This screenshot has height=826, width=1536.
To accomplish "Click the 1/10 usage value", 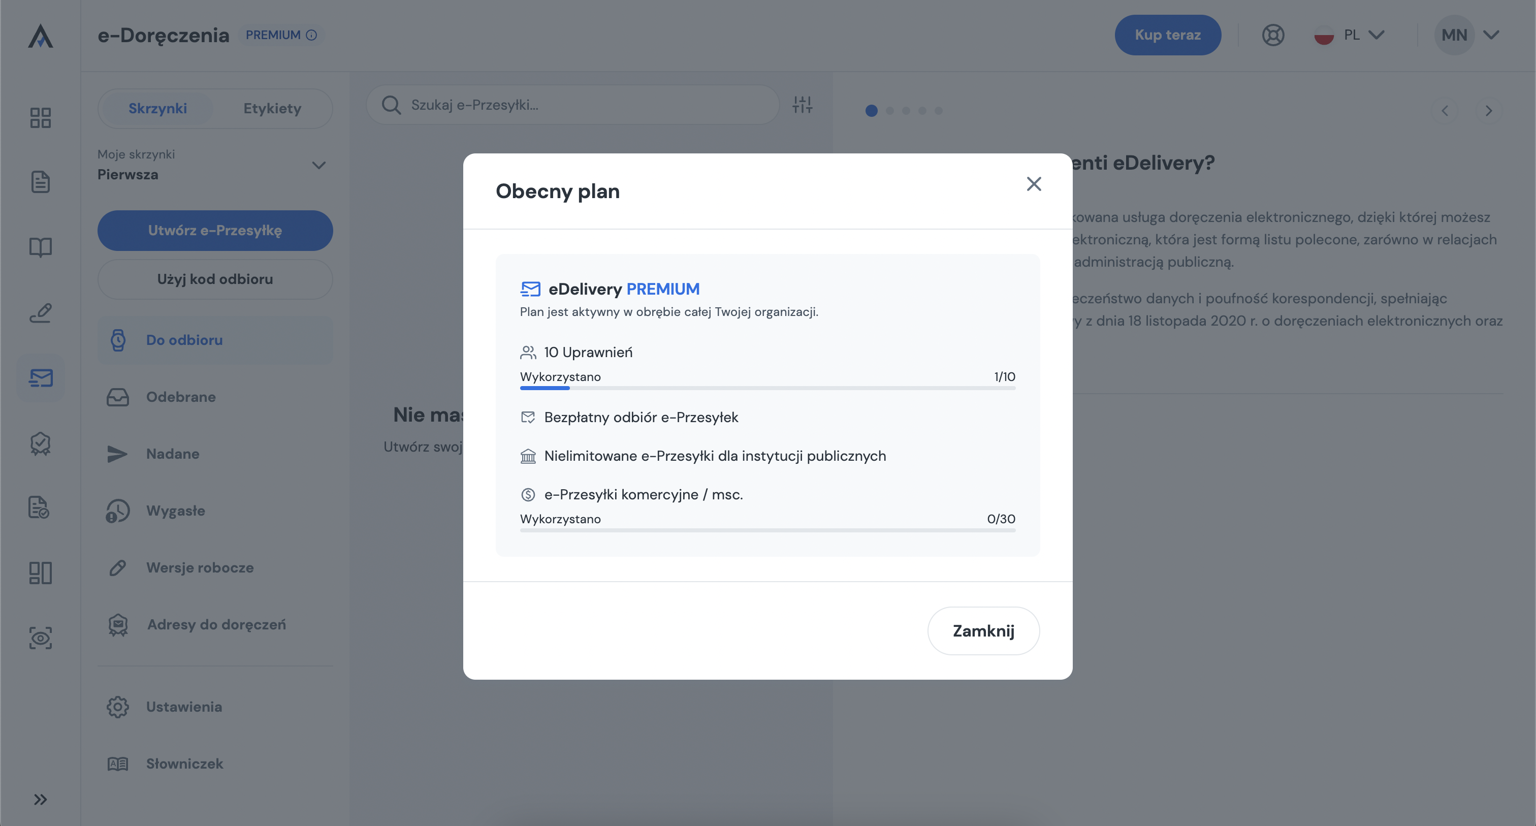I will coord(1005,377).
